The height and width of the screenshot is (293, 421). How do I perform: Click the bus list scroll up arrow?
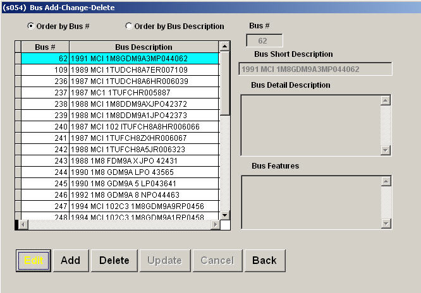(225, 47)
